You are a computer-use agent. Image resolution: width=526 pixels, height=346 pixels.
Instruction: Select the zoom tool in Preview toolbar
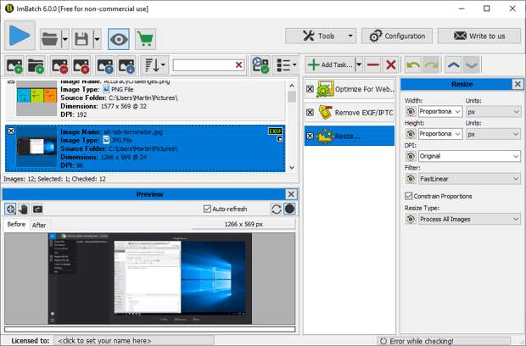click(x=11, y=209)
